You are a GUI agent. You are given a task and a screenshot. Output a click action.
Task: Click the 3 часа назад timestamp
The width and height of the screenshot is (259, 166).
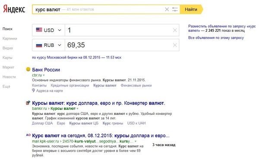[164, 145]
